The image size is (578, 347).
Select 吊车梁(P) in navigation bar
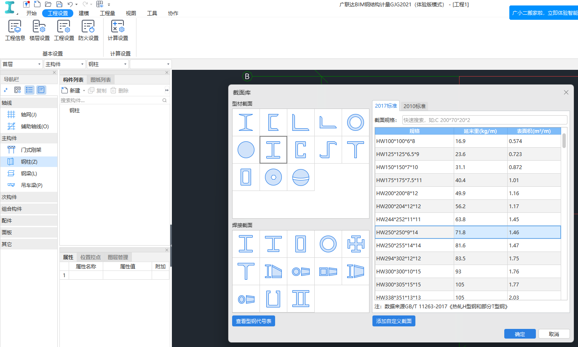tap(29, 185)
